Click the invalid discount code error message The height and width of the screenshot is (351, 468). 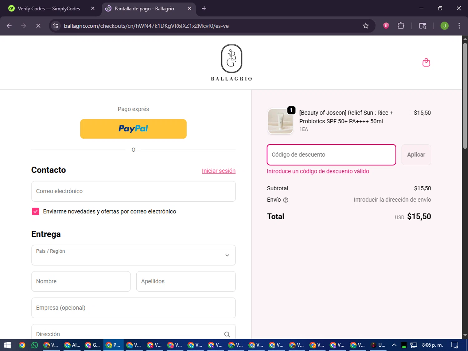(x=318, y=171)
